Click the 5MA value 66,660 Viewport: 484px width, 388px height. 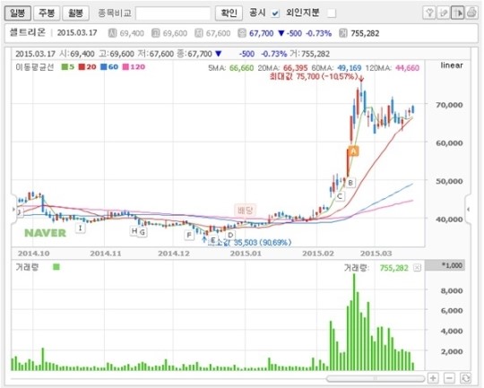[241, 68]
